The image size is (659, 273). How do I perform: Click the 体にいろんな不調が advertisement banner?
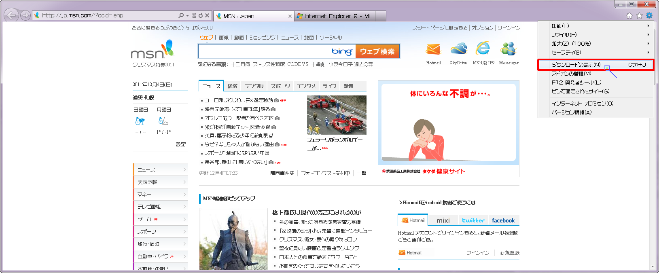click(x=449, y=129)
